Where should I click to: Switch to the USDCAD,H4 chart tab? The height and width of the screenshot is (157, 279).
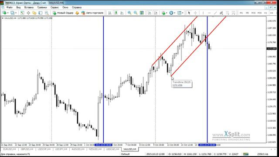pyautogui.click(x=112, y=149)
